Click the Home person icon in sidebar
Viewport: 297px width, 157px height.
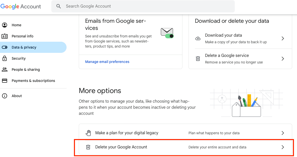[x=5, y=25]
